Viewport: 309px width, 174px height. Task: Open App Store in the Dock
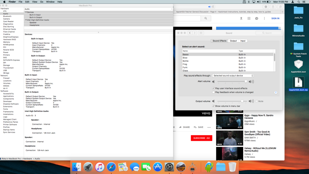(158, 167)
